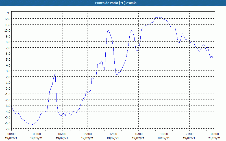
Task: Select the -2,0 y-axis label
Action: tap(8, 100)
